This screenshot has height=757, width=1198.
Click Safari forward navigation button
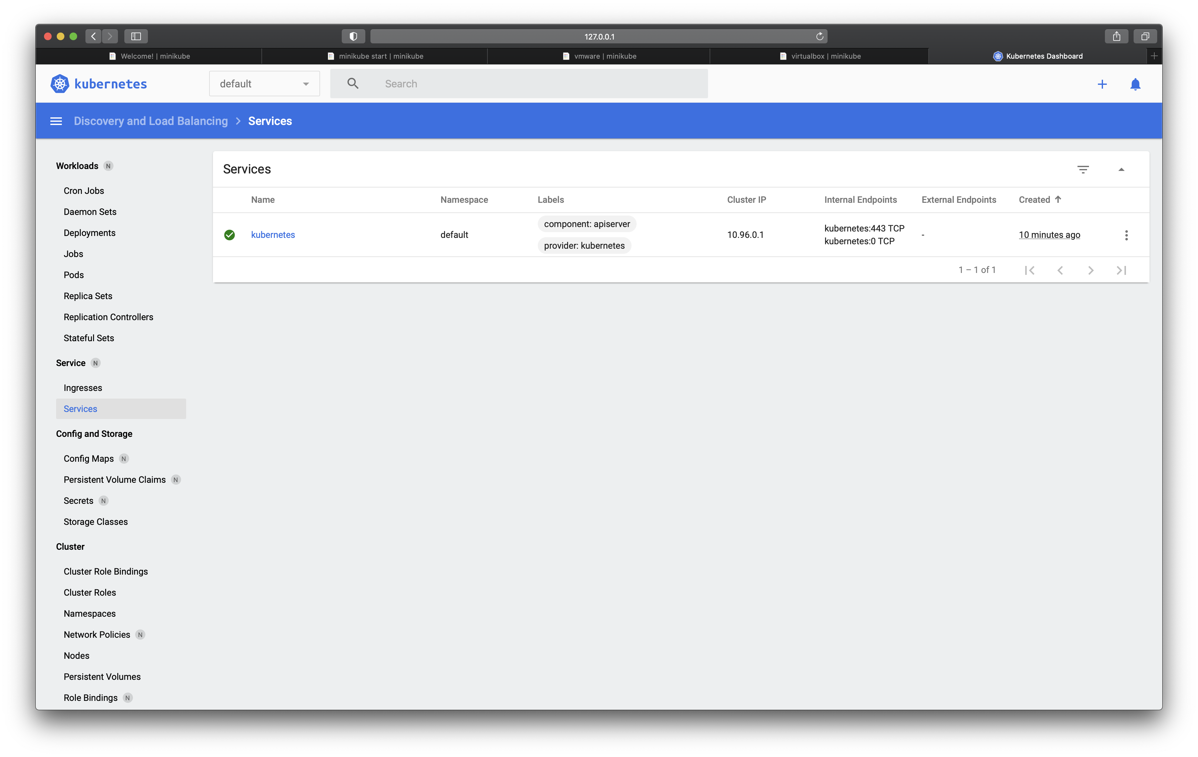pyautogui.click(x=110, y=36)
